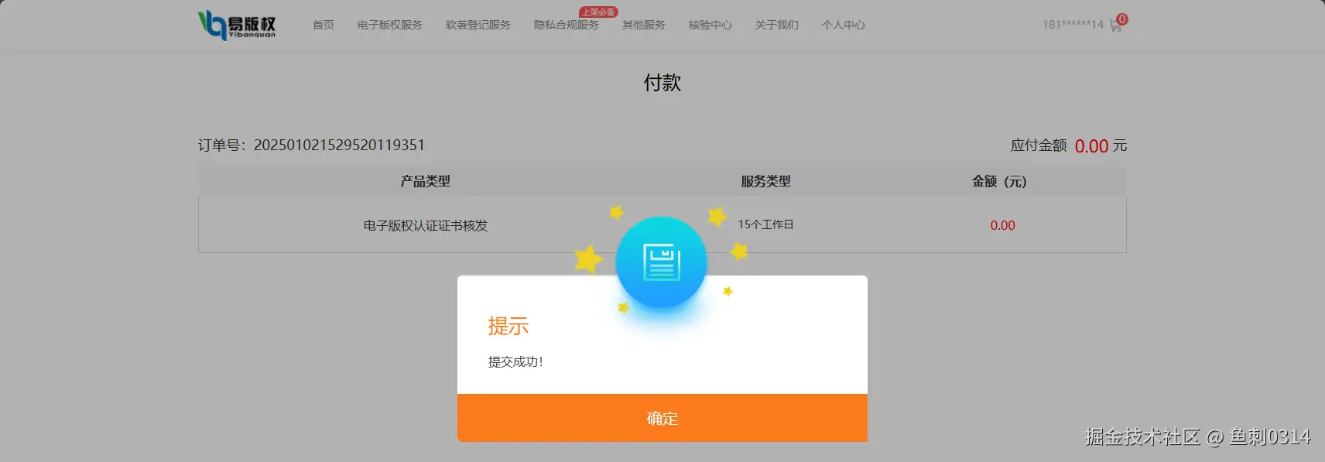
Task: Open the 软著登记服务 menu
Action: pos(478,25)
